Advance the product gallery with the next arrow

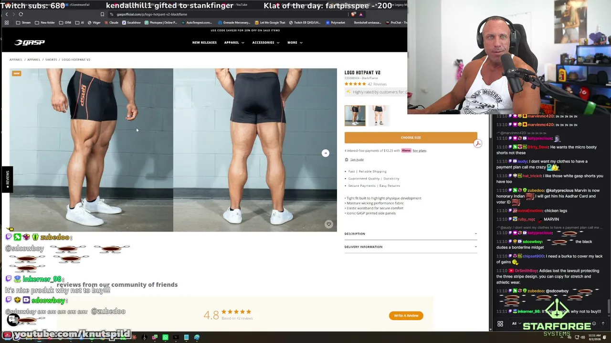point(325,153)
